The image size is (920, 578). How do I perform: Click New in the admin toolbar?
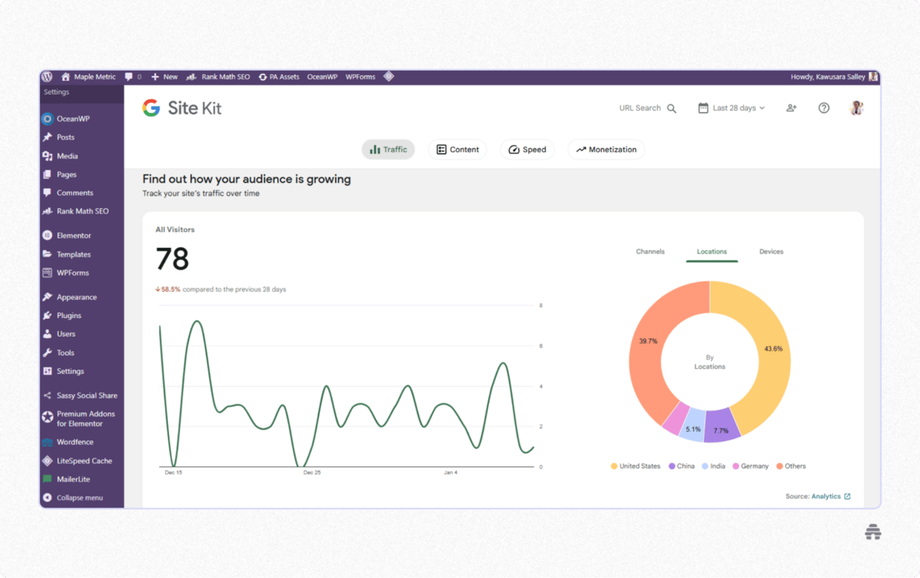tap(164, 76)
